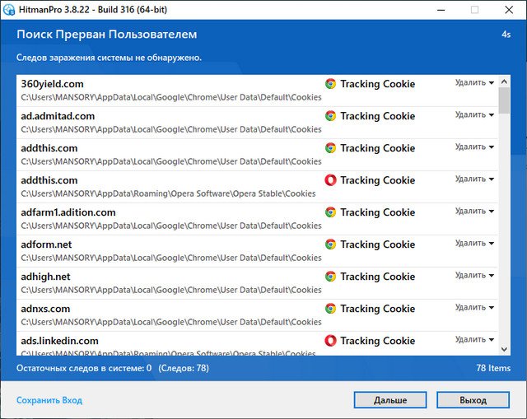Click Chrome icon in adhigh.net row

(x=330, y=277)
